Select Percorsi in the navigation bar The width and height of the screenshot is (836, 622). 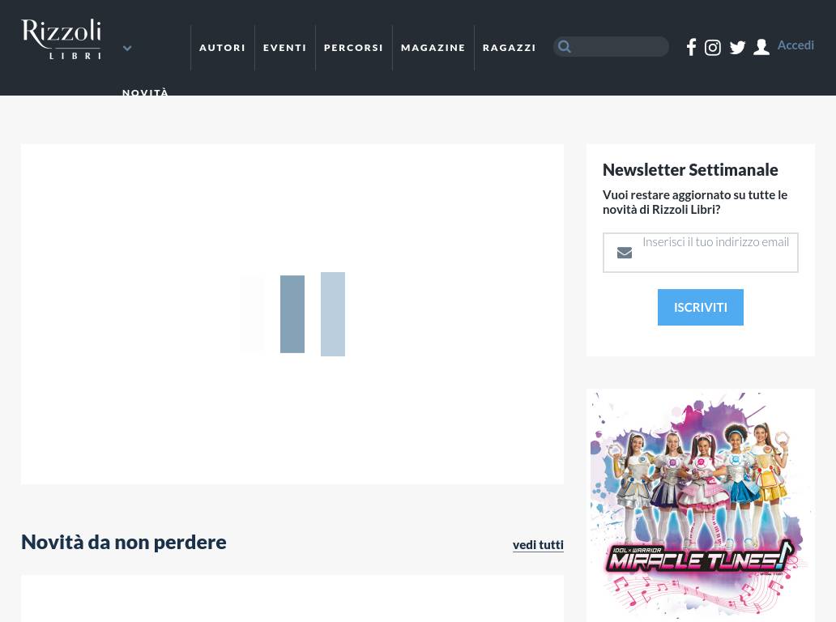tap(353, 48)
